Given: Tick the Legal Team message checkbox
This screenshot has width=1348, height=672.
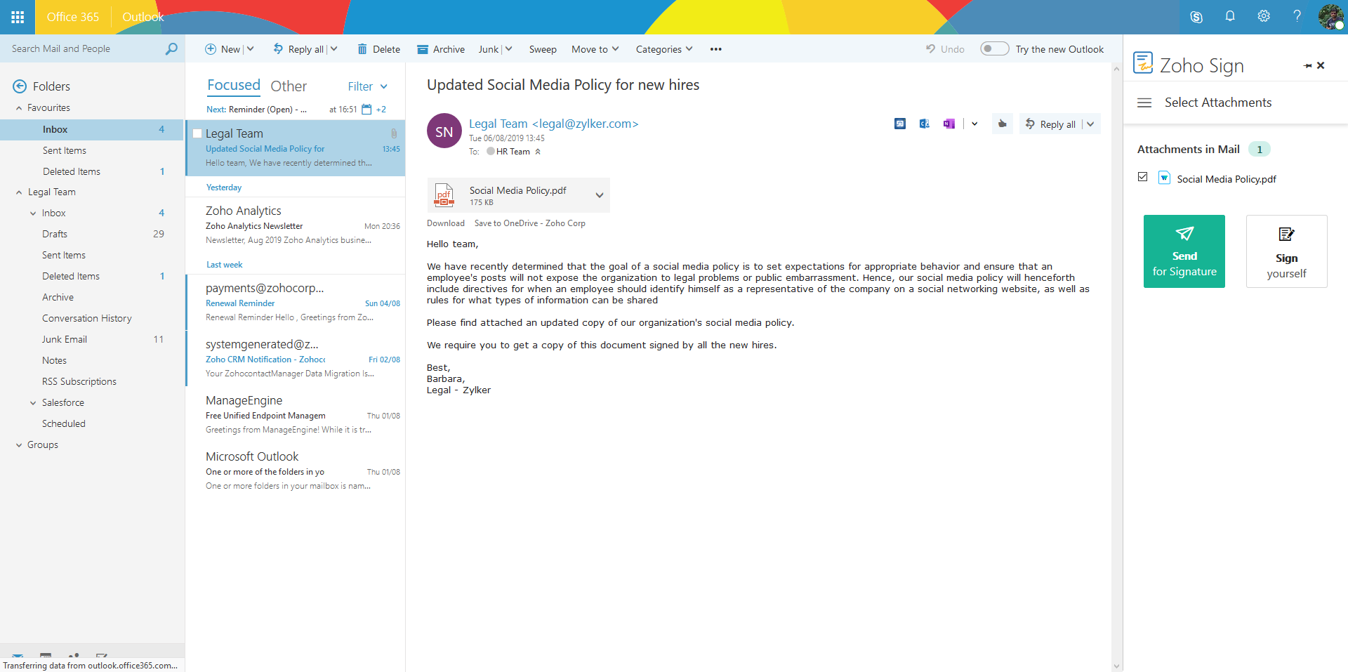Looking at the screenshot, I should pyautogui.click(x=197, y=133).
